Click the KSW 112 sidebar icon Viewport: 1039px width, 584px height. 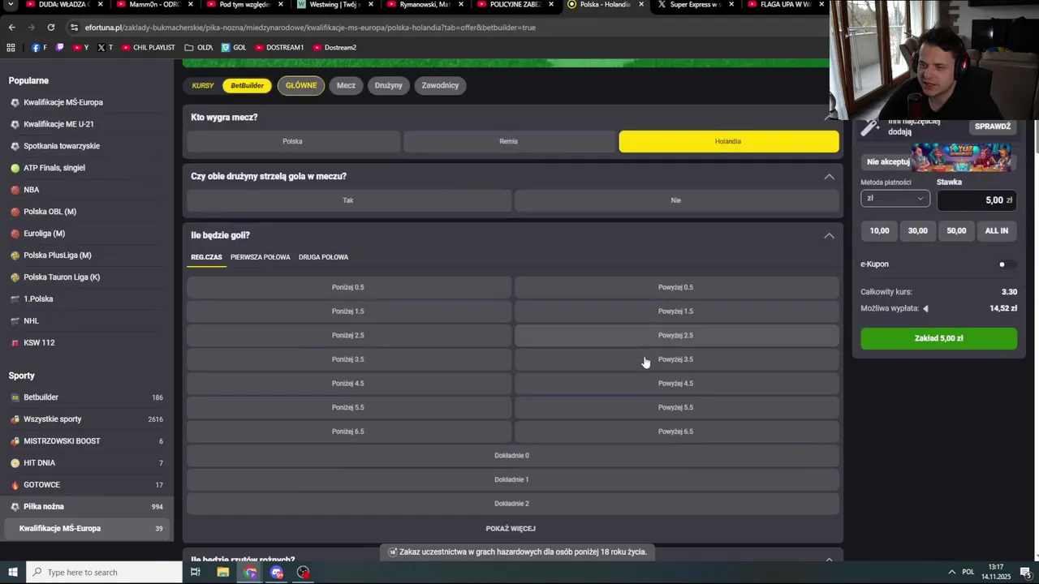15,342
